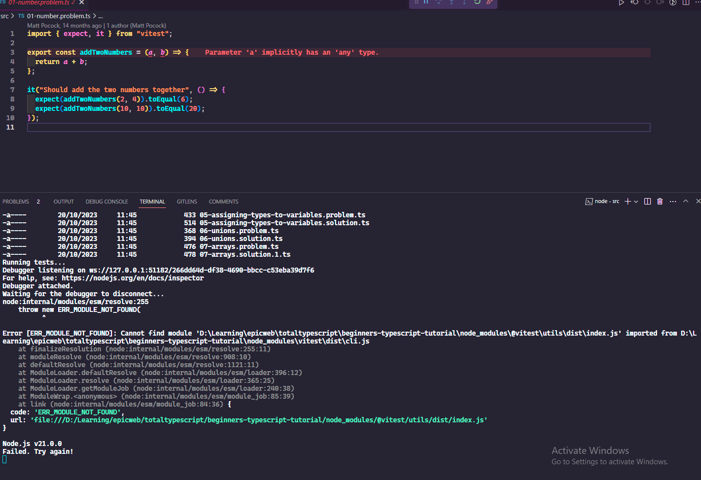Open the GITLENS panel tab

(x=187, y=202)
